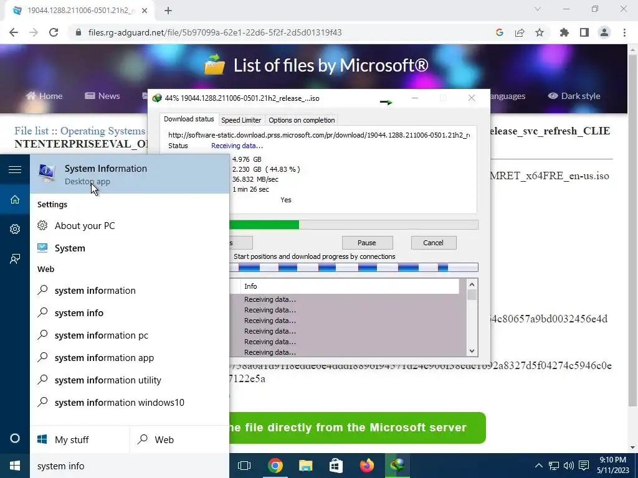
Task: Open the Action Center notifications icon
Action: 584,466
